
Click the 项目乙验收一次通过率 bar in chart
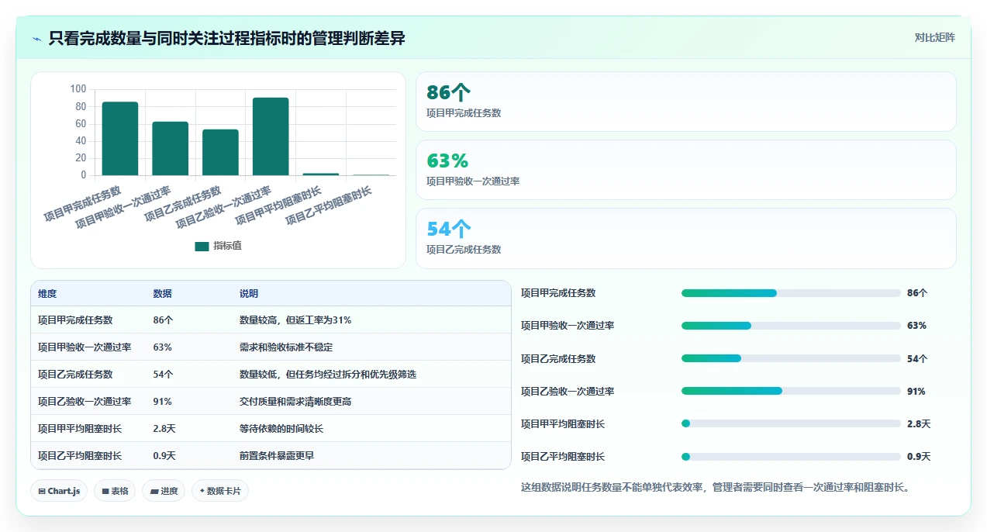pos(271,136)
